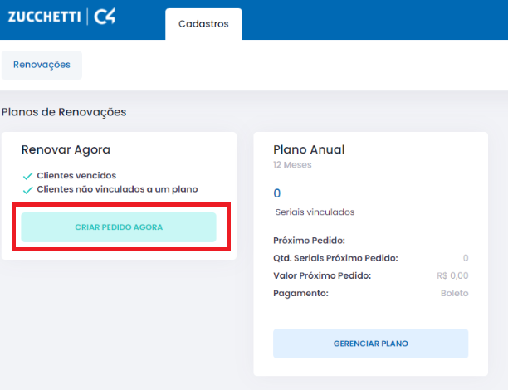508x390 pixels.
Task: Open GERENCIAR PLANO for the annual plan
Action: [370, 344]
